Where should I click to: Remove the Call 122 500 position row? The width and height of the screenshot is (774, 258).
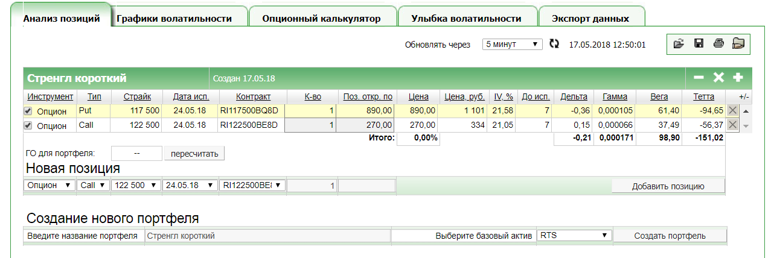point(732,124)
